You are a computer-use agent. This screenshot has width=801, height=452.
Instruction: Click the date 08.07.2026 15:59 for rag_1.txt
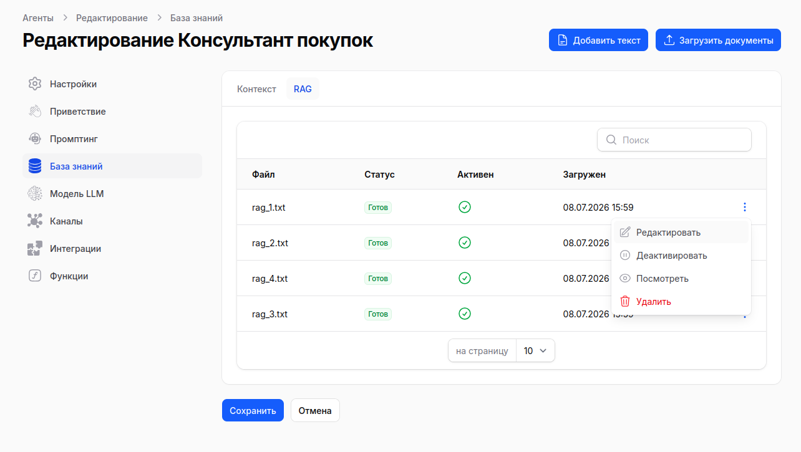598,208
